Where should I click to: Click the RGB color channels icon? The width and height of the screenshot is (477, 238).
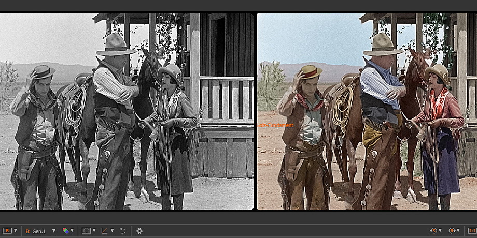point(66,231)
